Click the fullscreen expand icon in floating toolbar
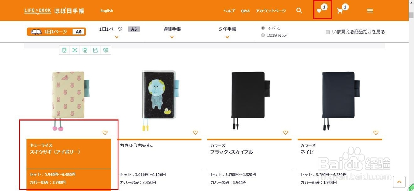Image resolution: width=414 pixels, height=191 pixels. [75, 50]
